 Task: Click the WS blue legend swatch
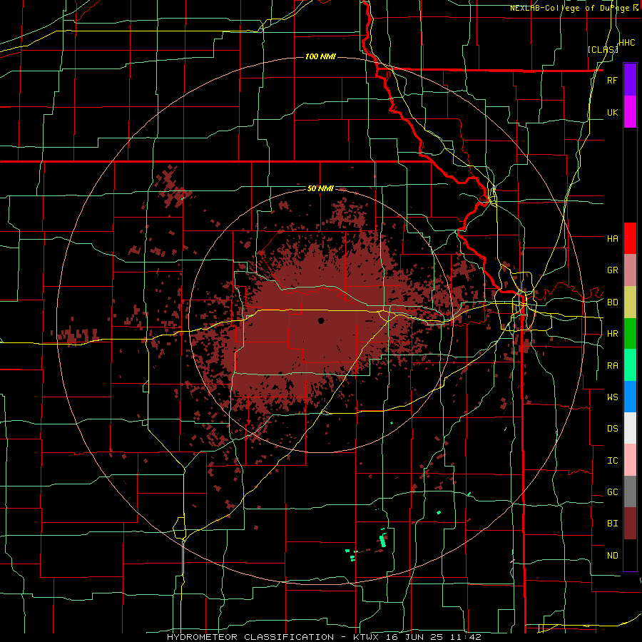point(630,397)
